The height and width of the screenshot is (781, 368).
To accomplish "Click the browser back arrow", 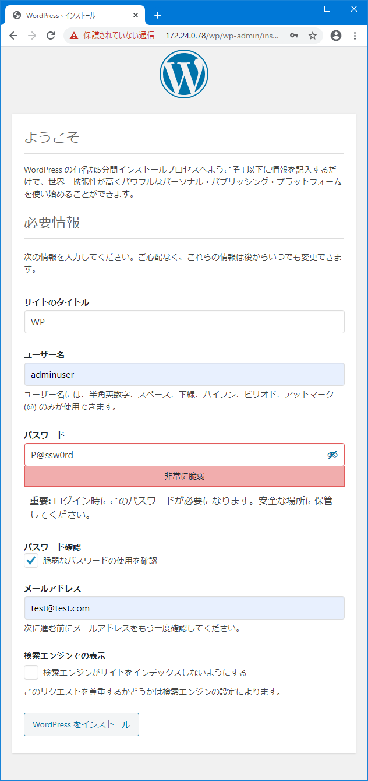I will pos(13,36).
